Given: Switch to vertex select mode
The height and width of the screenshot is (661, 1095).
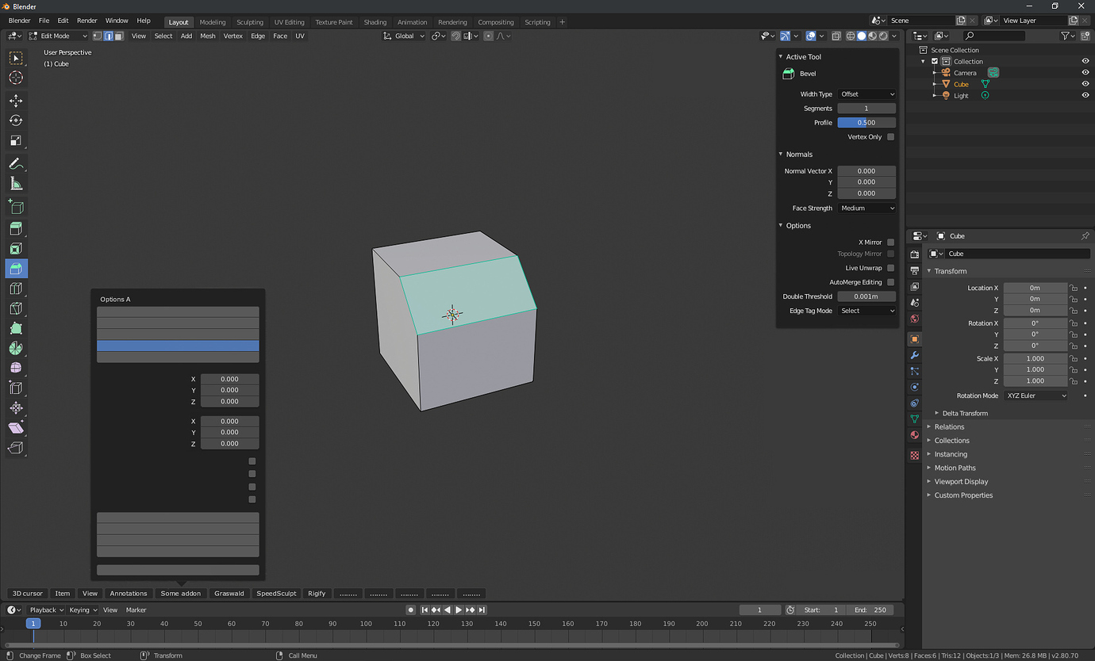Looking at the screenshot, I should coord(98,36).
